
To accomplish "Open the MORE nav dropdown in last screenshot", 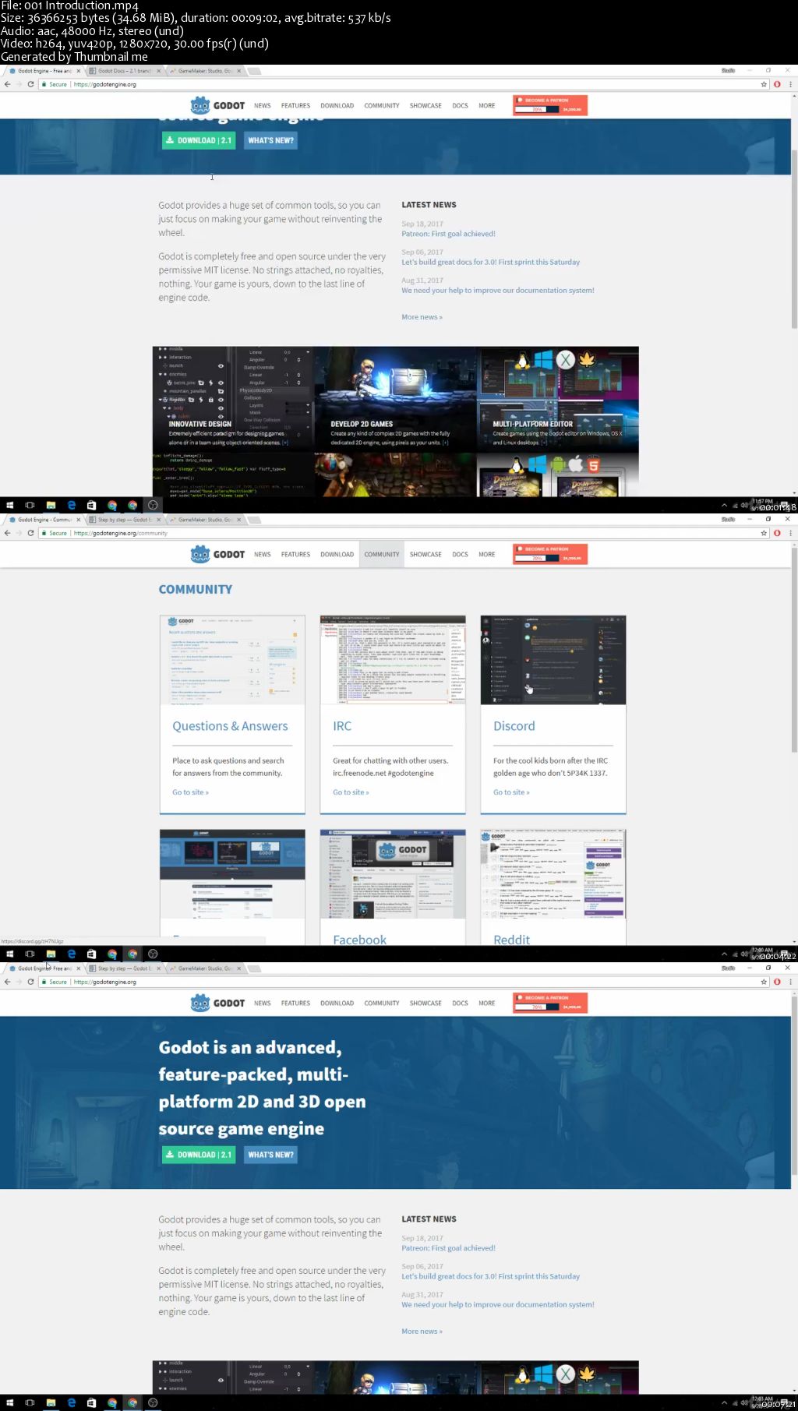I will (487, 1003).
